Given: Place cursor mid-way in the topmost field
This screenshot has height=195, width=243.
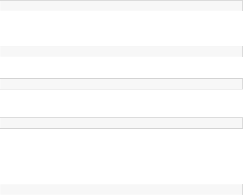Looking at the screenshot, I should [x=122, y=6].
